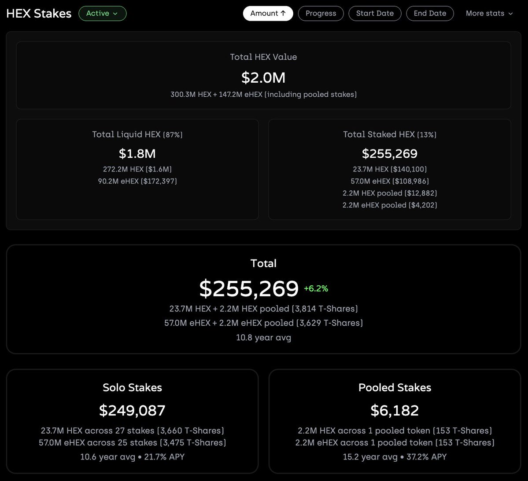
Task: Click the 2.2M eHEX pooled ($4,202) line
Action: 390,205
